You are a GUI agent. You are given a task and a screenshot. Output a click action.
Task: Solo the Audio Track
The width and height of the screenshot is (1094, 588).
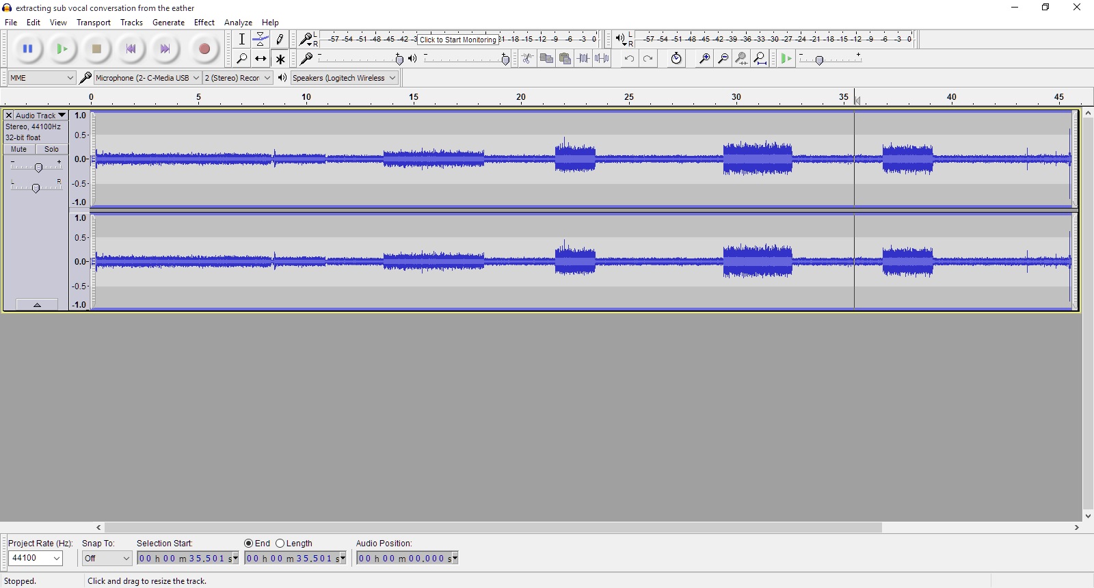52,149
